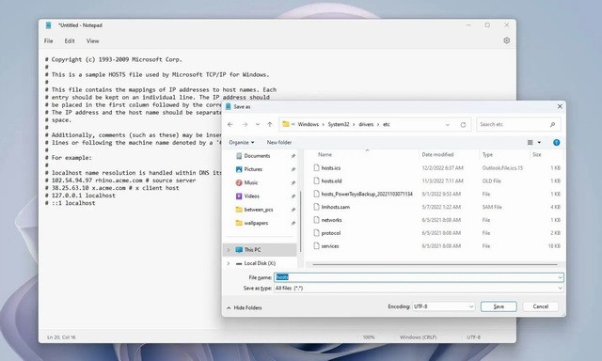Click New folder button

coord(279,142)
